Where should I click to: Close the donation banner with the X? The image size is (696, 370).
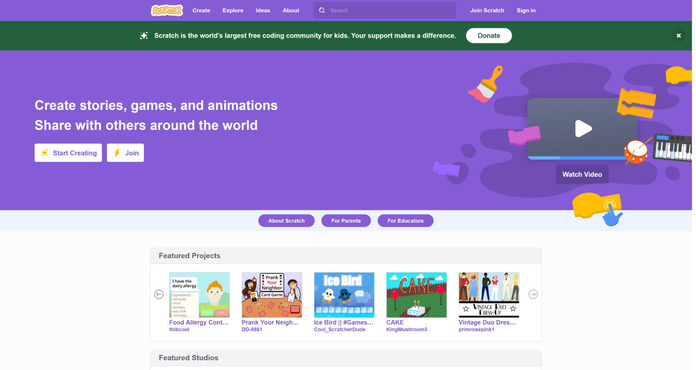[678, 36]
